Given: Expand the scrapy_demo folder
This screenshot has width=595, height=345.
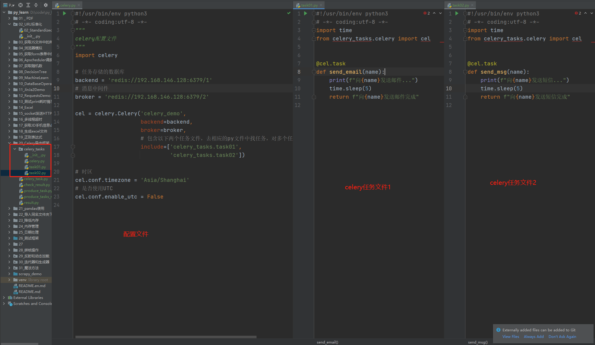Looking at the screenshot, I should click(9, 274).
